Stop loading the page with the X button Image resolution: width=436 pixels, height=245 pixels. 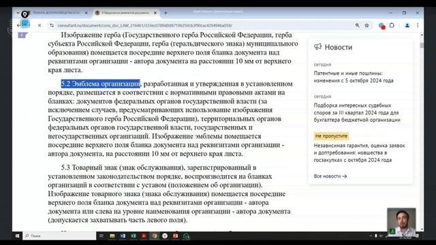[x=40, y=25]
